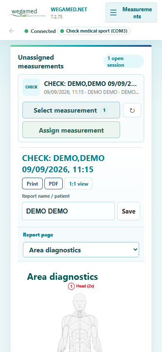Image resolution: width=162 pixels, height=352 pixels.
Task: Click the Head (2x) marker label
Action: pos(85,286)
